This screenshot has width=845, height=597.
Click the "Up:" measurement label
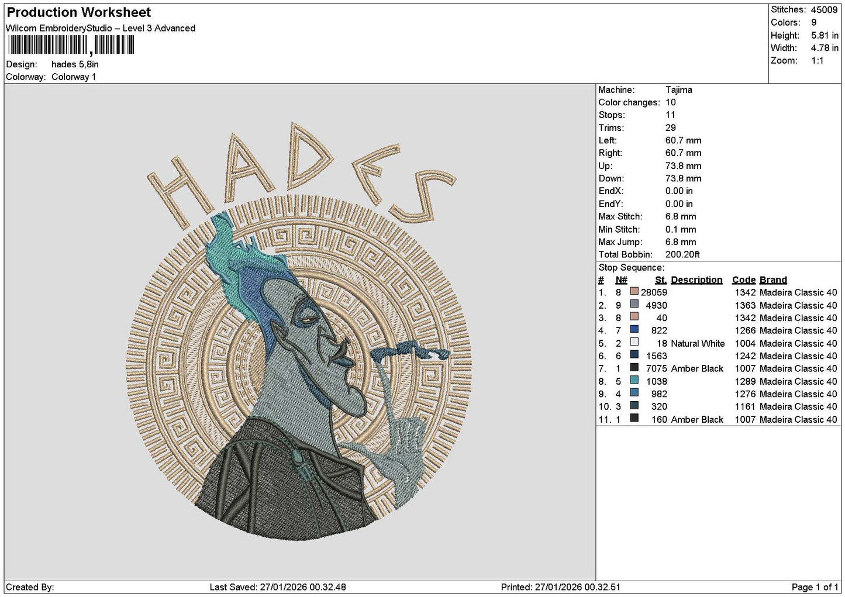tap(605, 166)
